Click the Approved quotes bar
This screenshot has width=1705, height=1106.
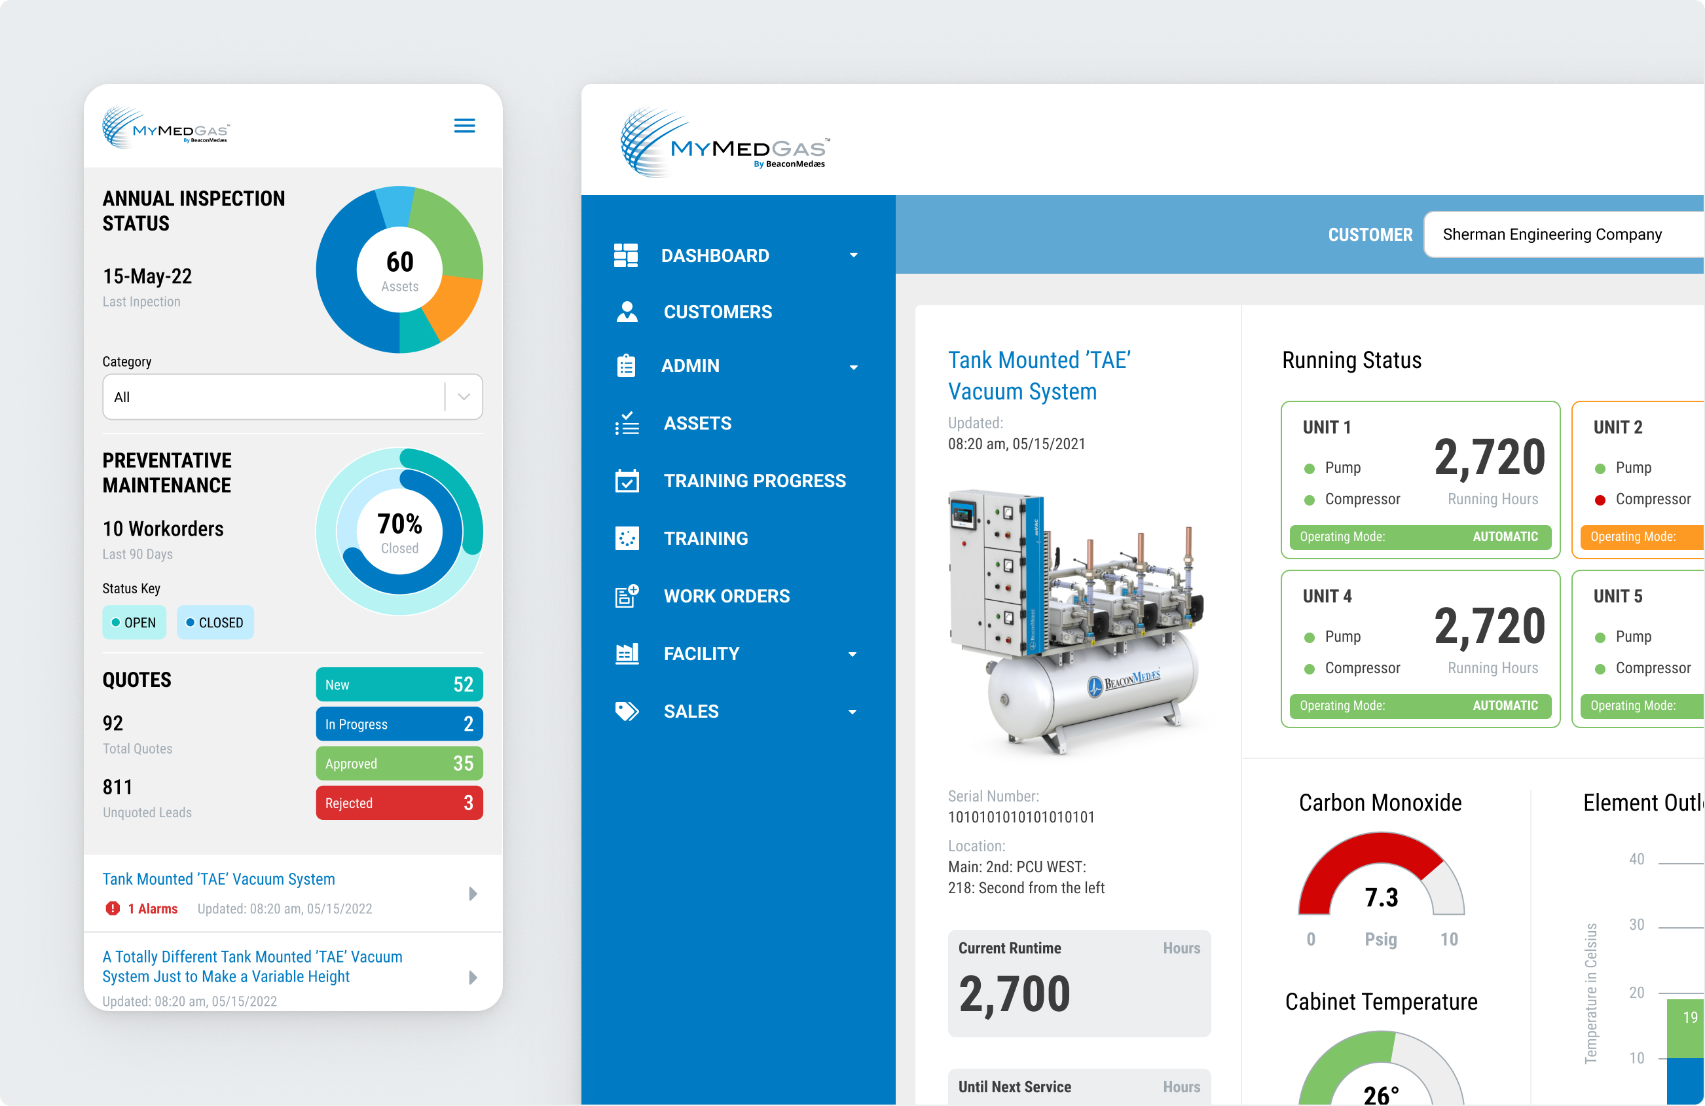point(399,764)
